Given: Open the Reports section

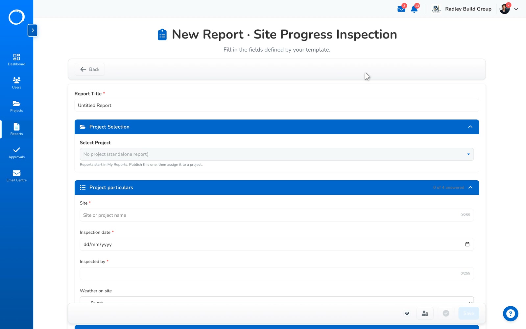Looking at the screenshot, I should click(x=16, y=129).
